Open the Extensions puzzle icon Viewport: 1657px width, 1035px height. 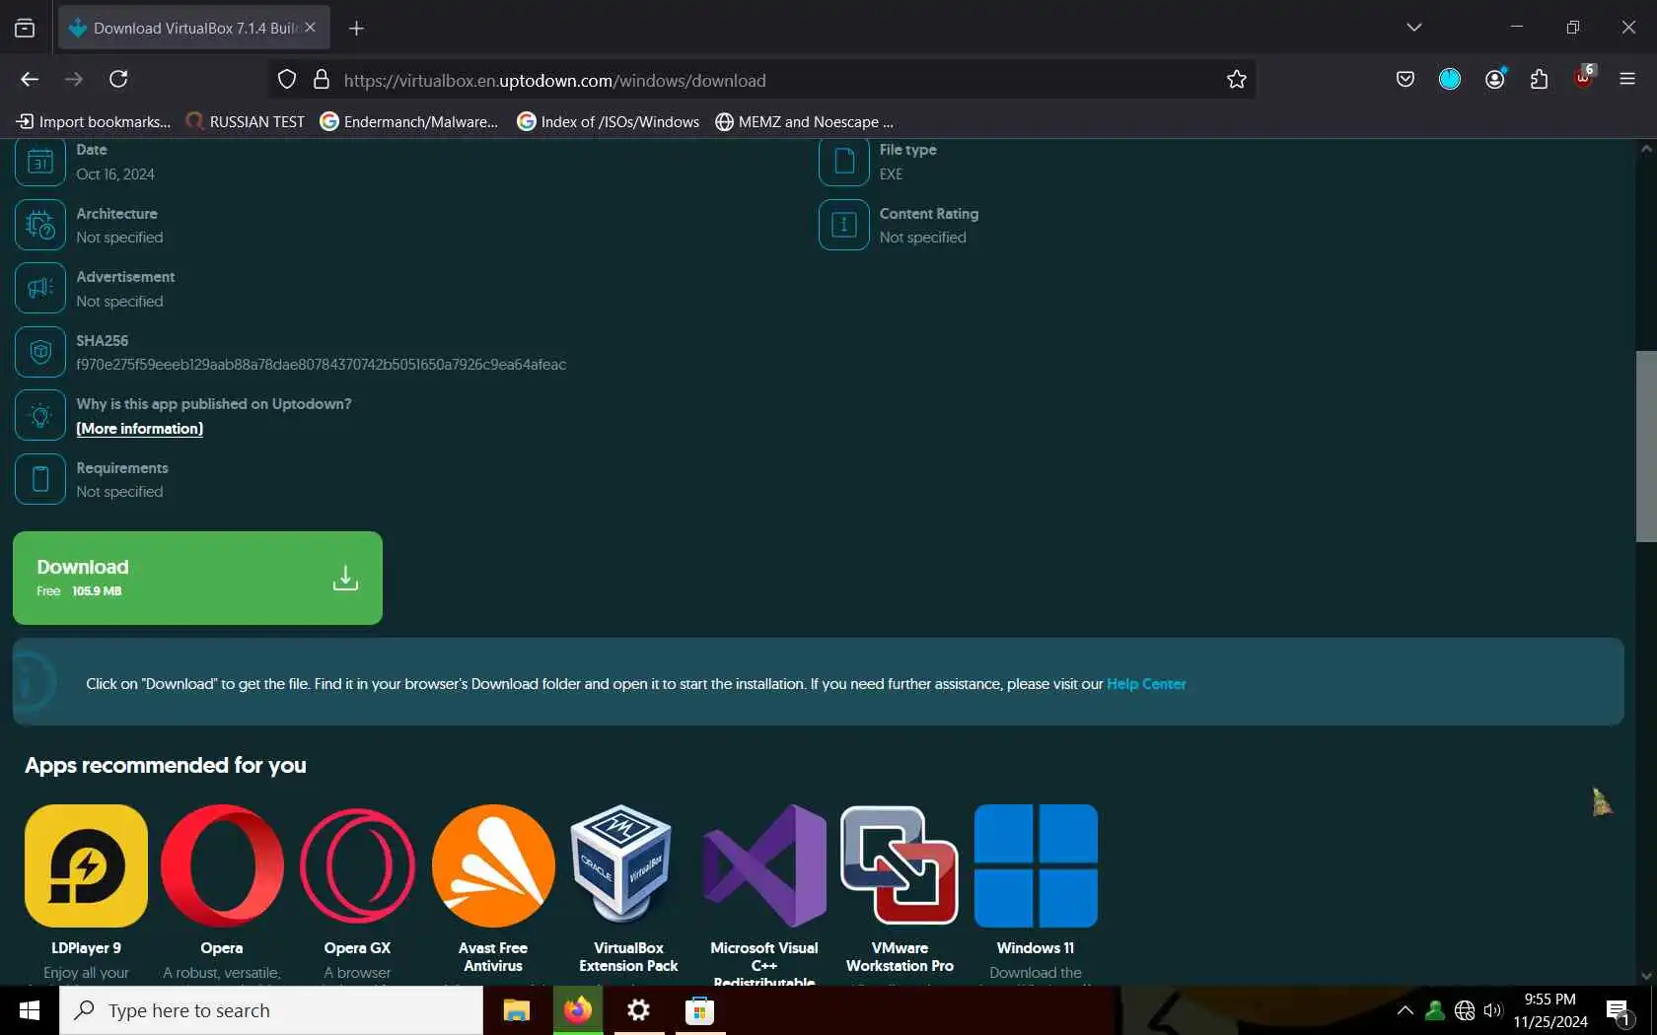1540,80
